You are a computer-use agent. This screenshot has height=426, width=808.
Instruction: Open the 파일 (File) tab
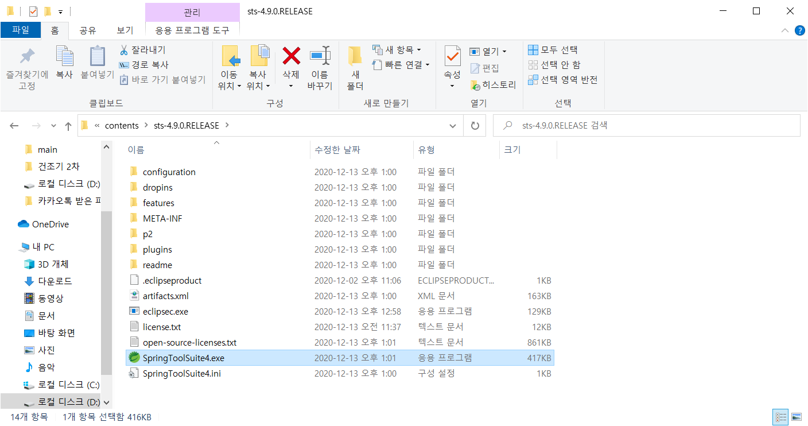(x=21, y=30)
